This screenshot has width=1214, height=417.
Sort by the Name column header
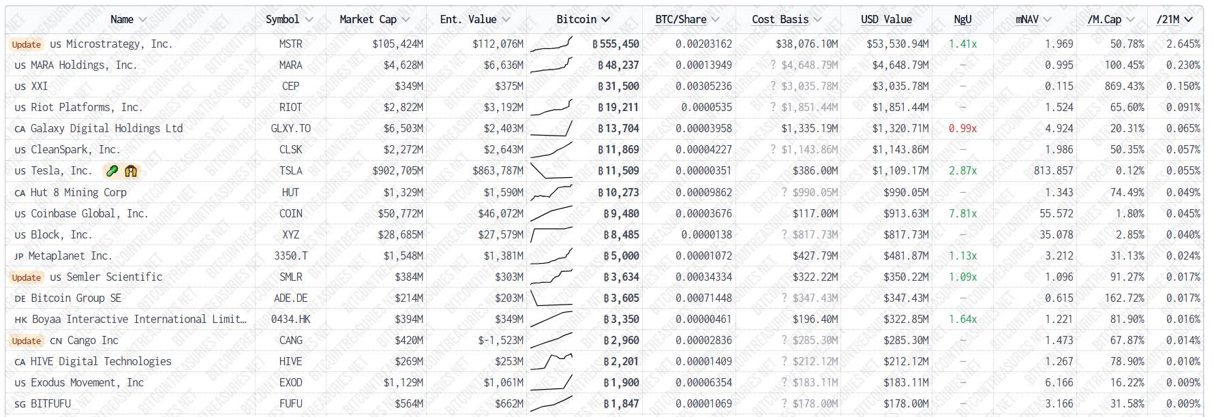[129, 20]
